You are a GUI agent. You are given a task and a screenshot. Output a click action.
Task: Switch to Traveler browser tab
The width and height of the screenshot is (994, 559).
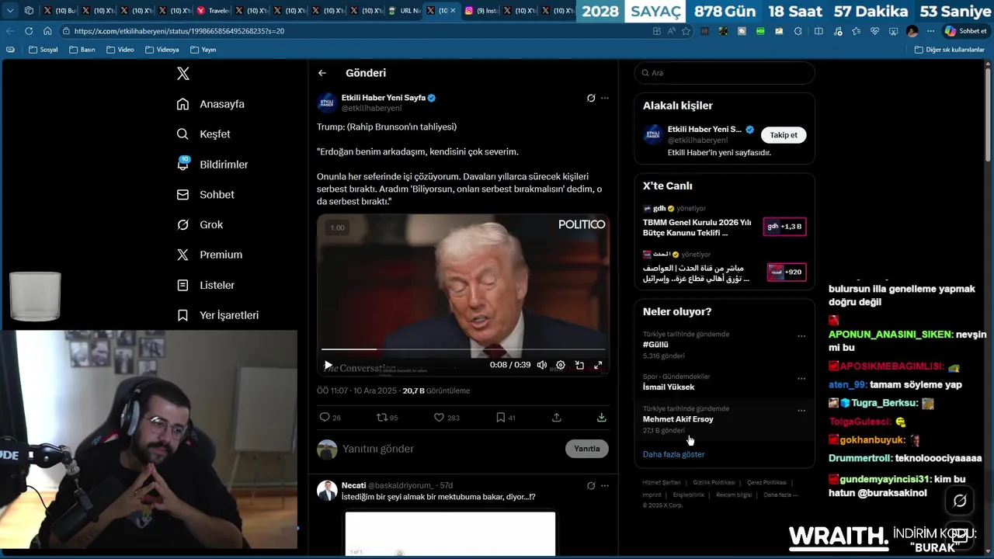tap(212, 11)
